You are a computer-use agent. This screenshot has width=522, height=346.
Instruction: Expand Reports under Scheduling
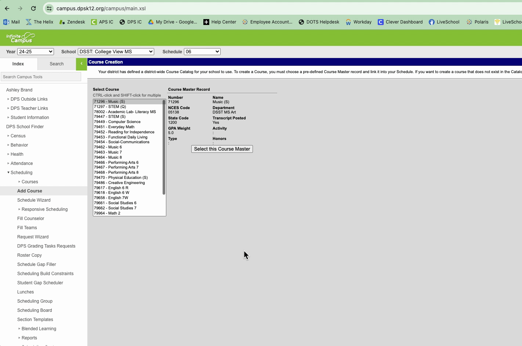tap(19, 338)
